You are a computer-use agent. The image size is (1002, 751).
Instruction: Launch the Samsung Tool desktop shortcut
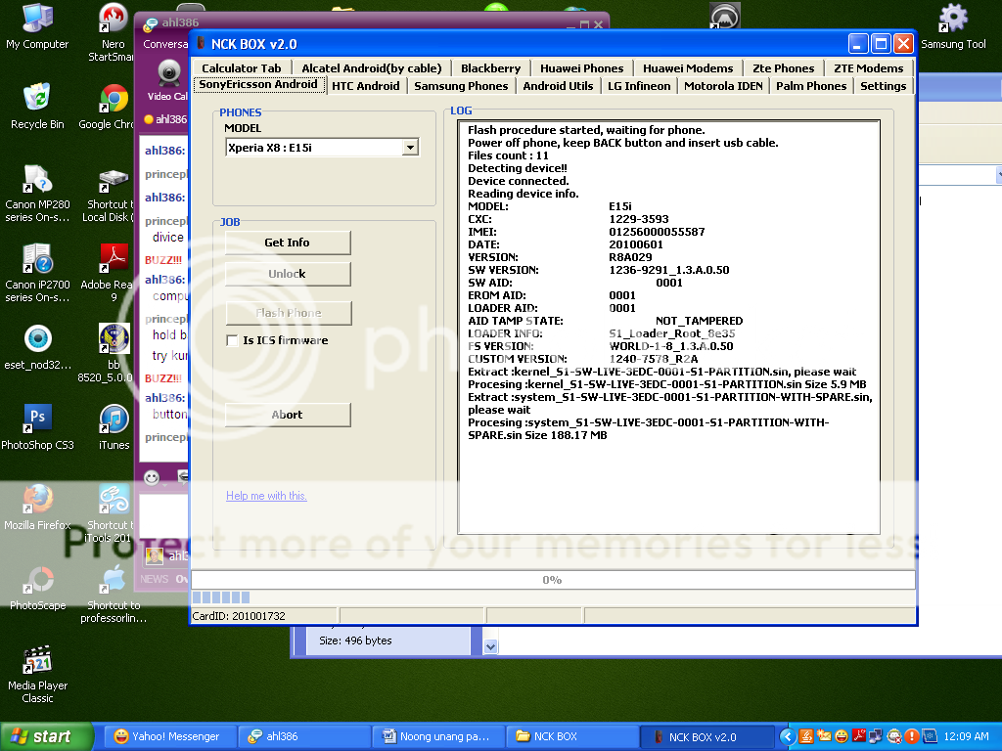952,20
